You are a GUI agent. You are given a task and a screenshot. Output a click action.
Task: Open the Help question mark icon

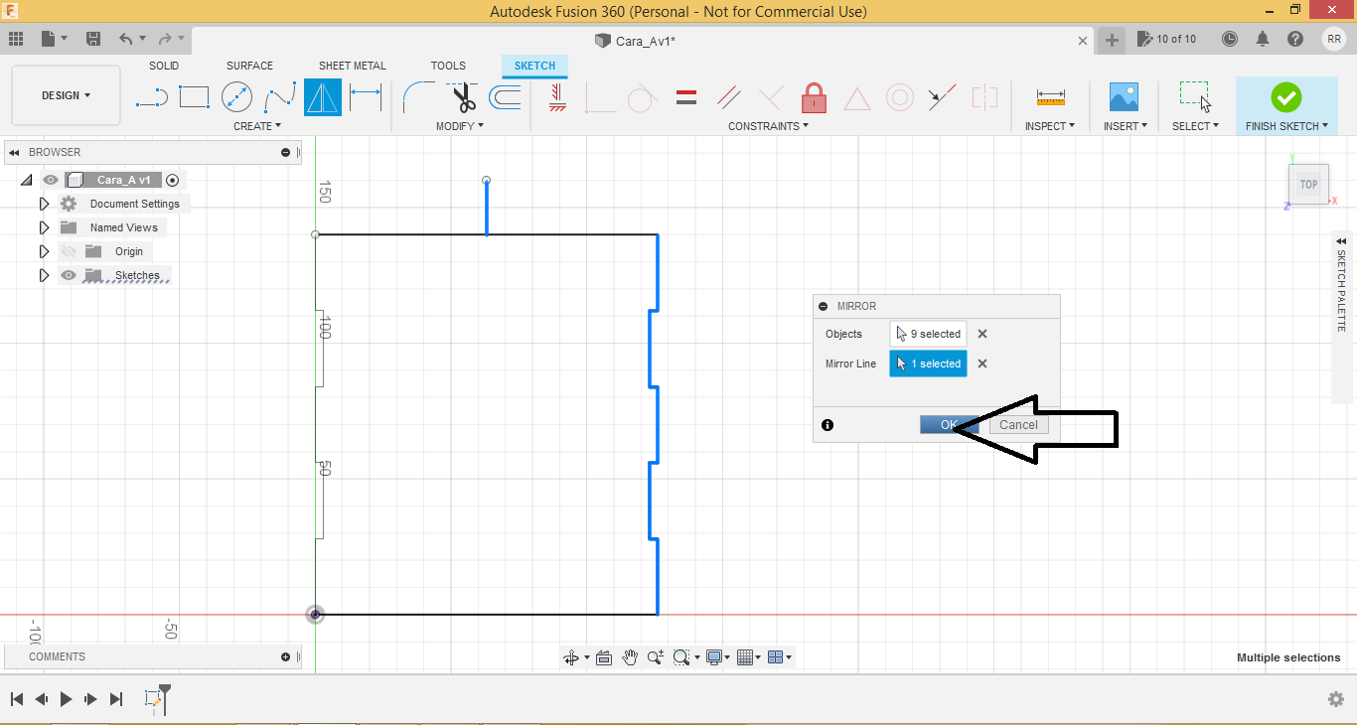click(x=1295, y=39)
